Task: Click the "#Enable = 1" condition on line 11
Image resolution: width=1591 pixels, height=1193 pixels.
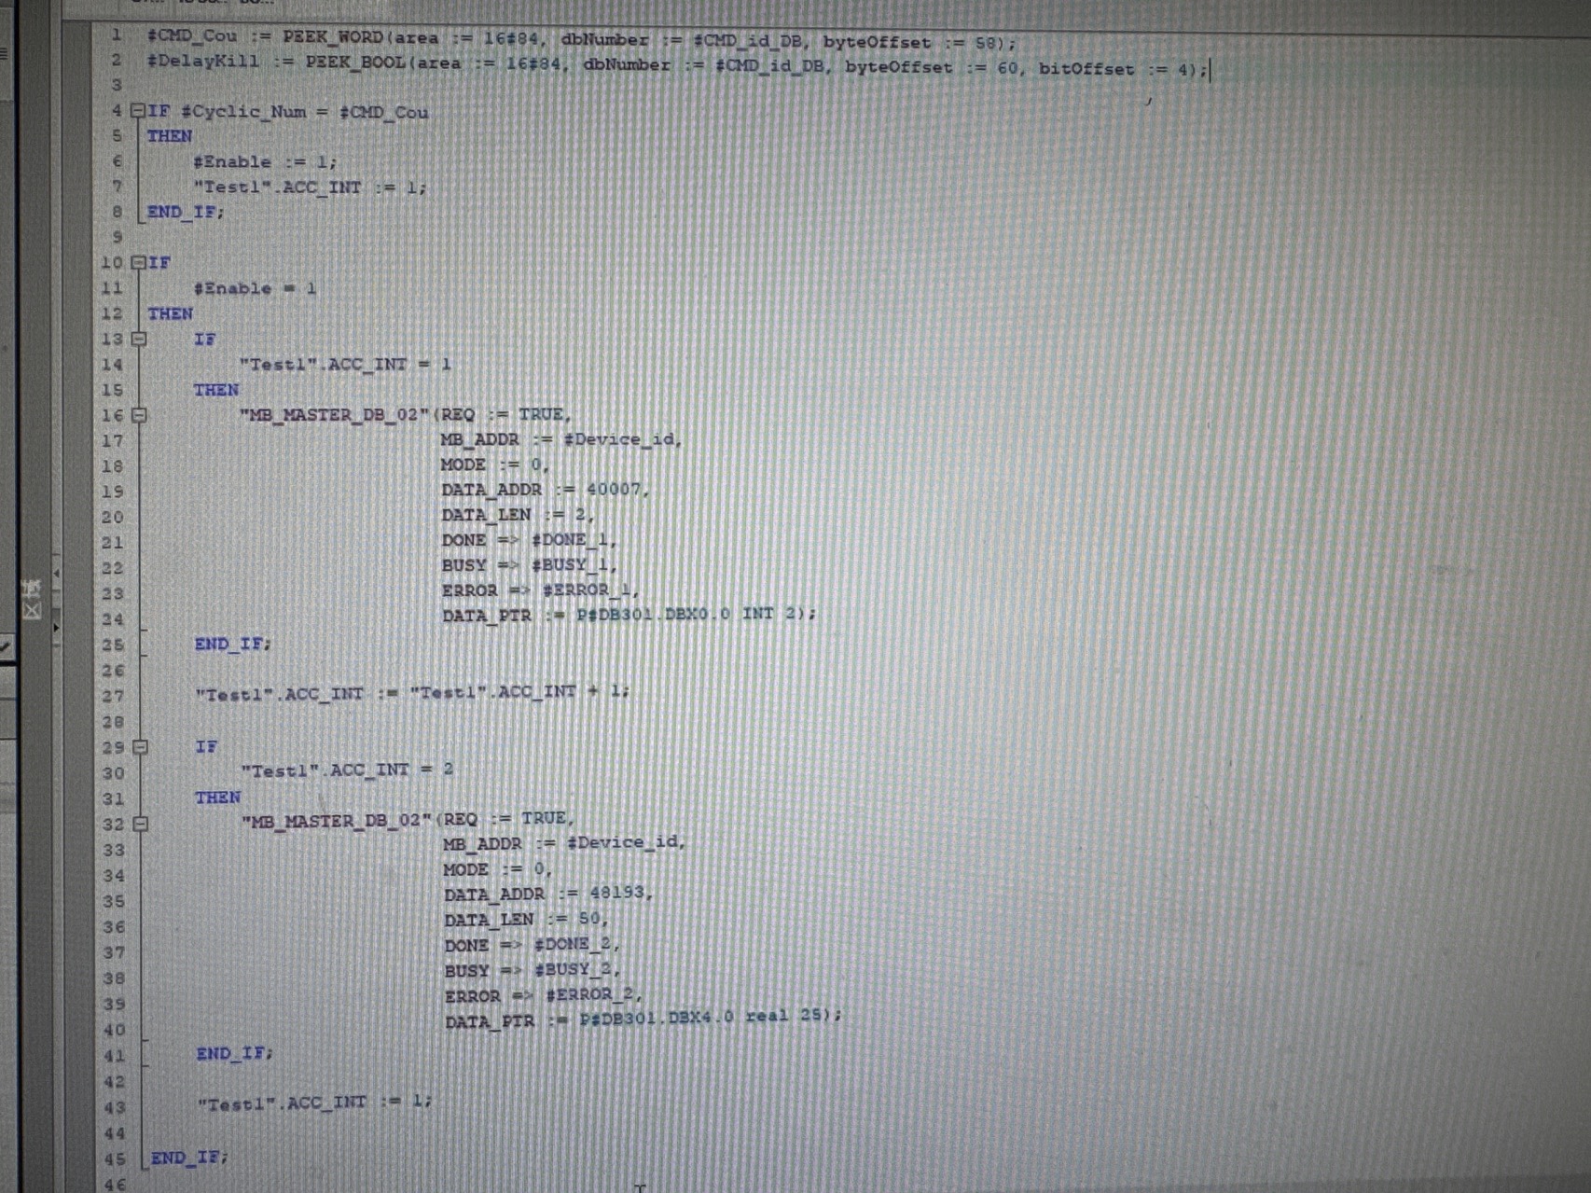Action: (255, 288)
